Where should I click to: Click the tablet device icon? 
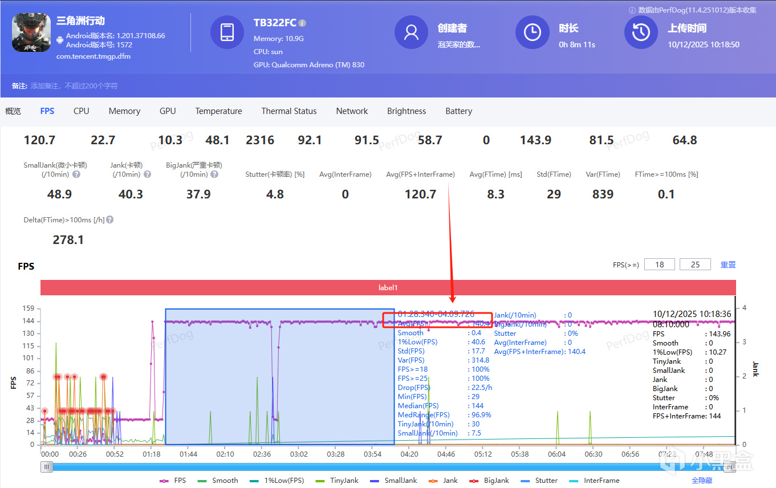click(227, 32)
